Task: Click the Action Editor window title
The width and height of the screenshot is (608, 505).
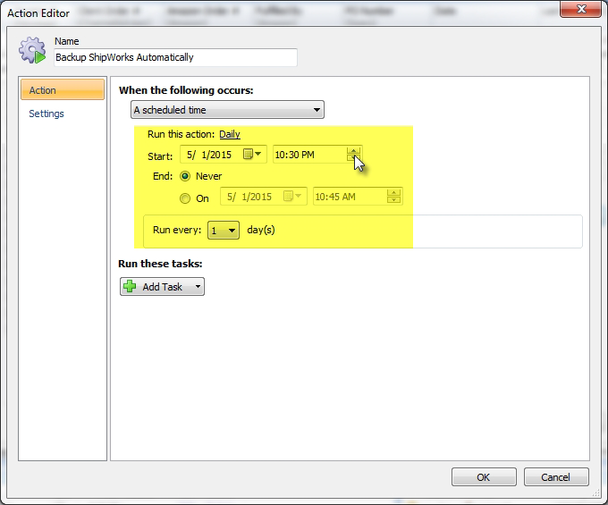Action: [x=38, y=13]
